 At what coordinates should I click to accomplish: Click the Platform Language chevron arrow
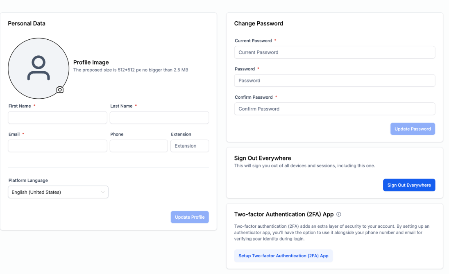pos(102,192)
